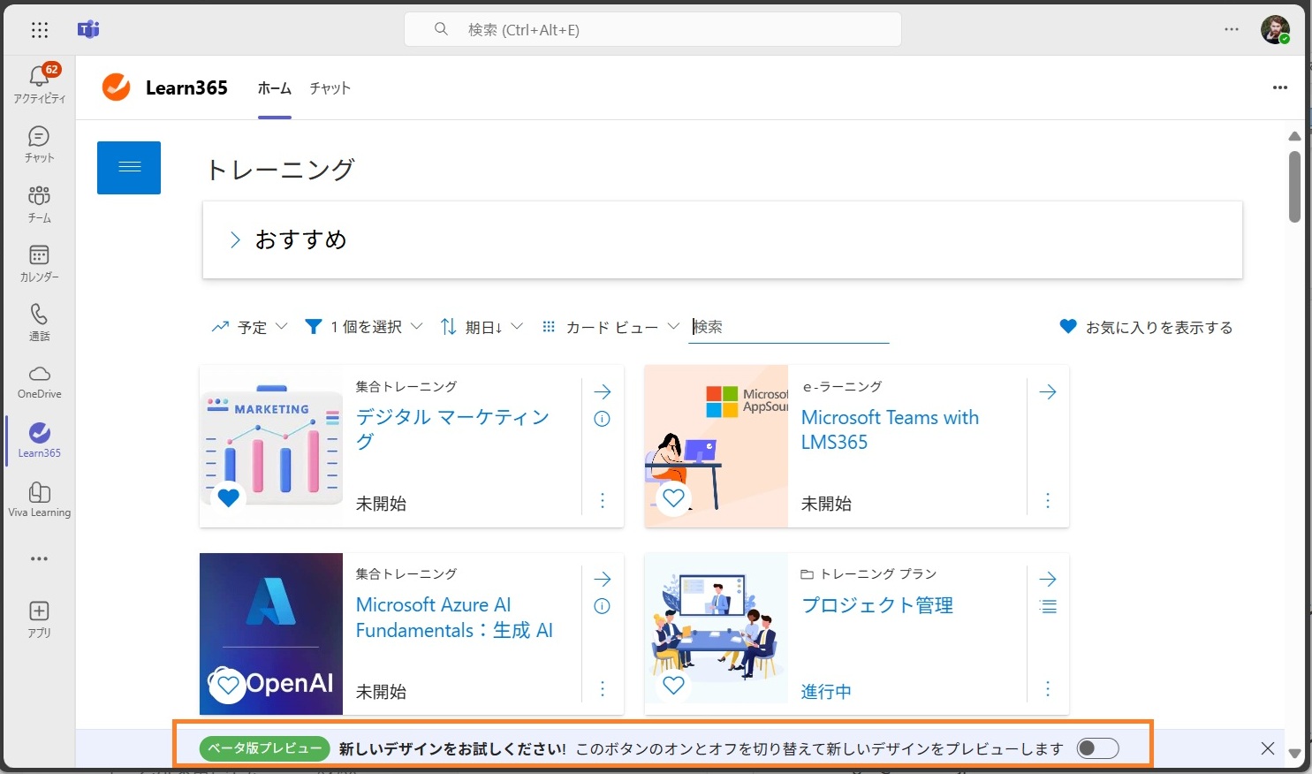Screen dimensions: 1312x774
Task: Open デジタル マーケティング course arrow
Action: click(603, 391)
